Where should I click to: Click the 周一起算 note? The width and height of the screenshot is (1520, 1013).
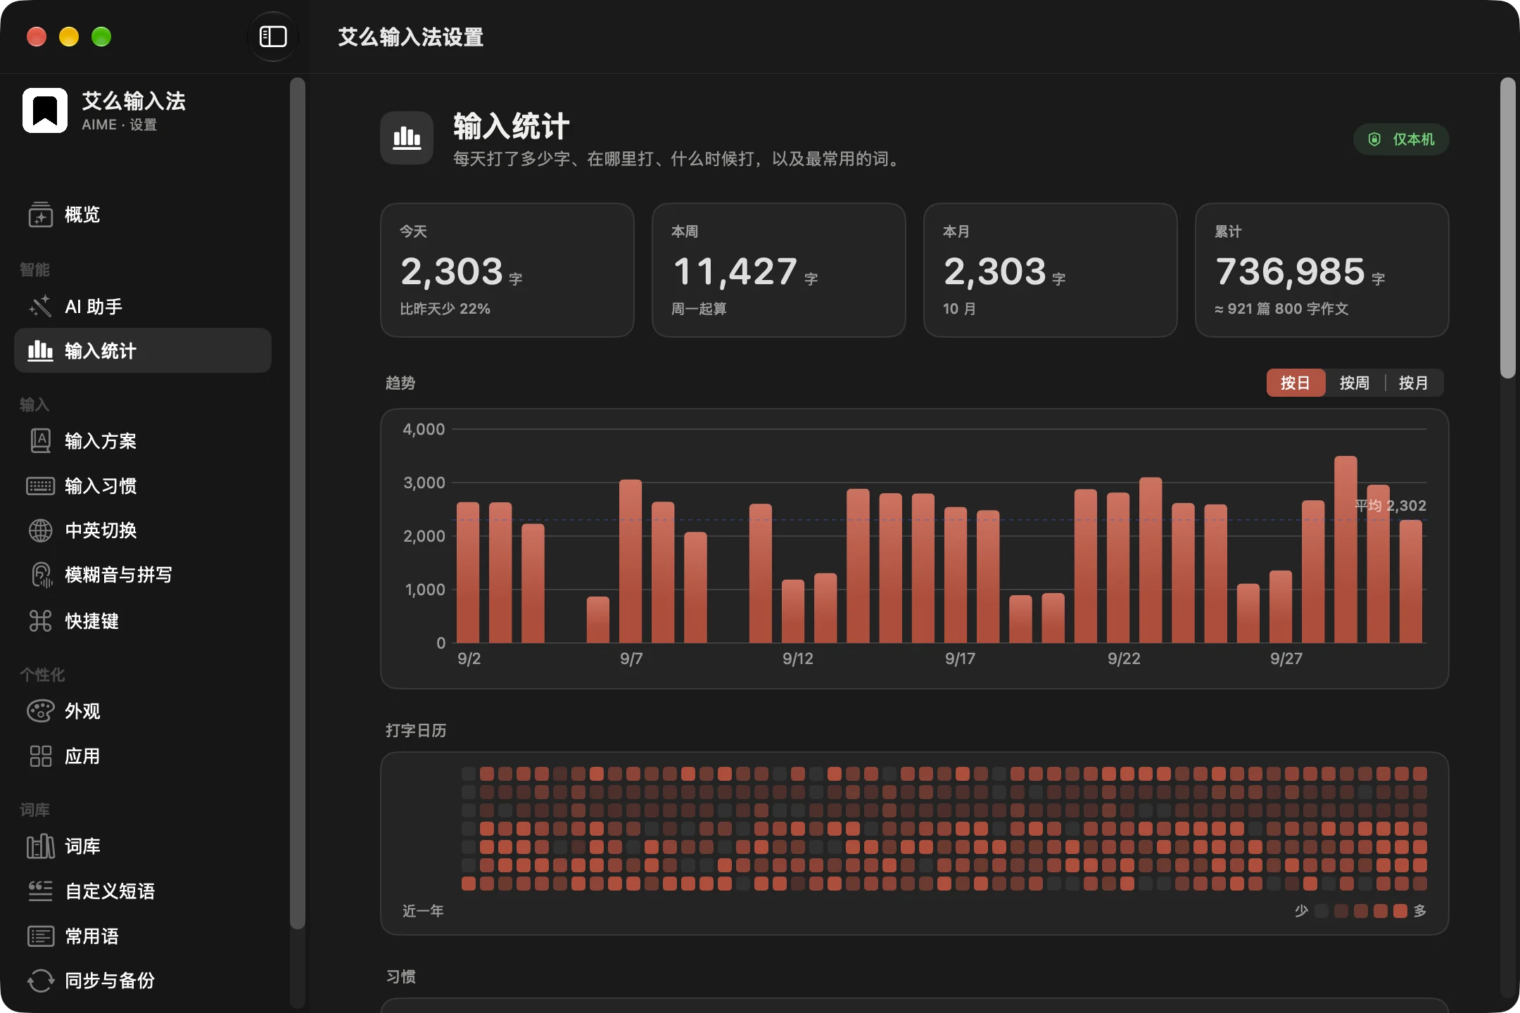pos(699,309)
